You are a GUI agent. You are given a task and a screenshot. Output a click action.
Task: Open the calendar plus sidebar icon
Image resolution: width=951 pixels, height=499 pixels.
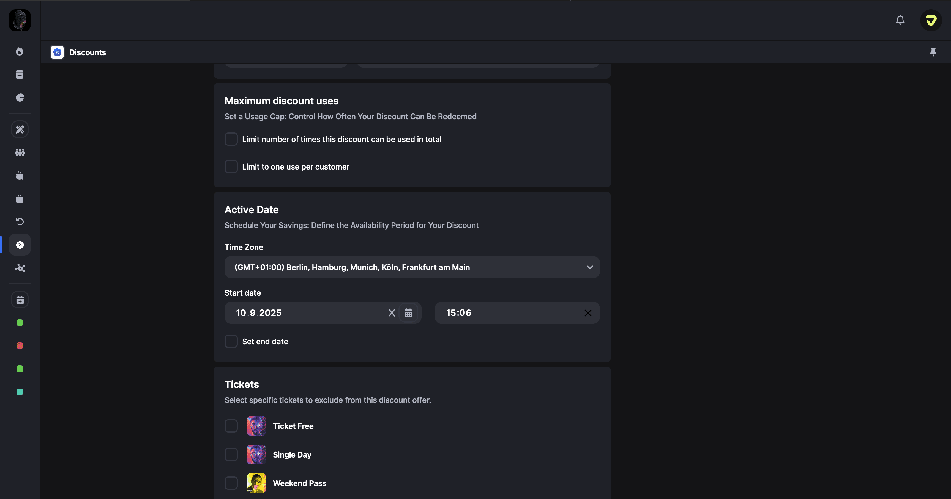(x=20, y=300)
